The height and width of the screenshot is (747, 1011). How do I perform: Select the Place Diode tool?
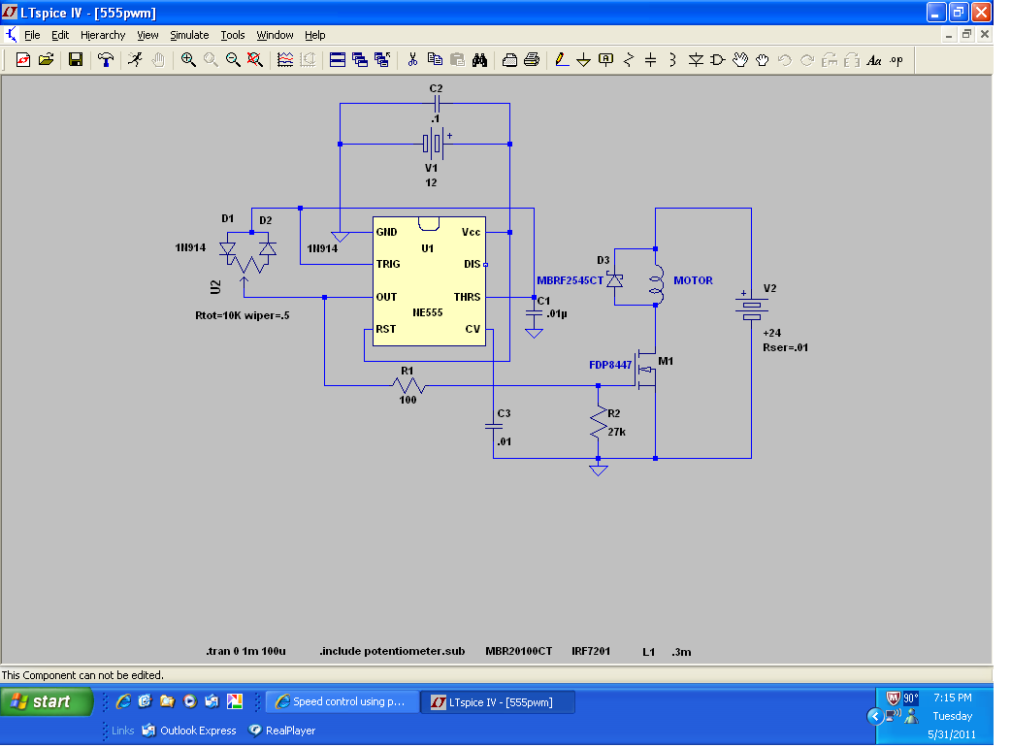pos(696,60)
